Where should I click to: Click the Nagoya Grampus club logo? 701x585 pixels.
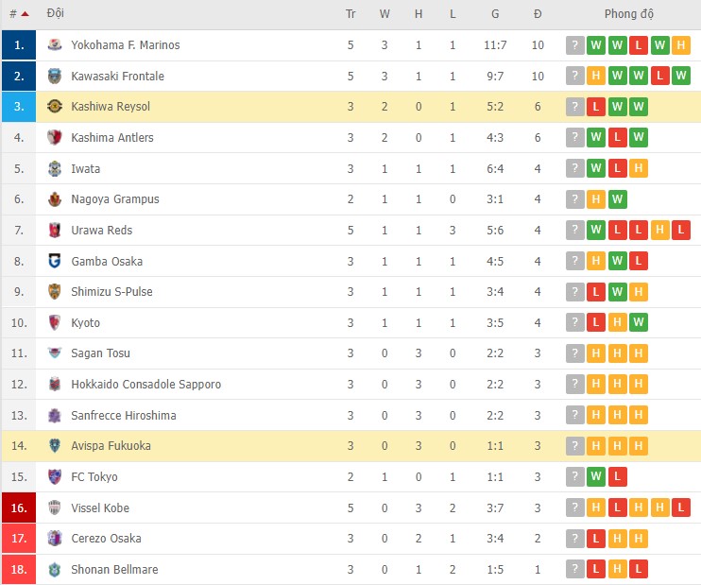tap(54, 199)
